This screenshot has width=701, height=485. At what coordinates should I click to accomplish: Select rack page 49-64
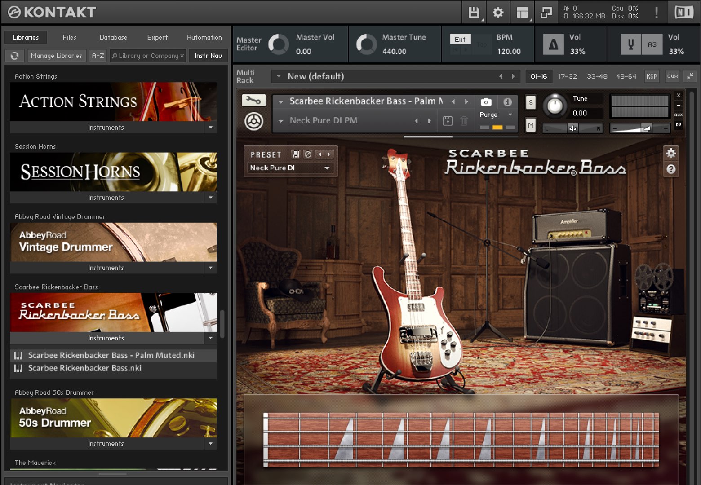pos(626,76)
